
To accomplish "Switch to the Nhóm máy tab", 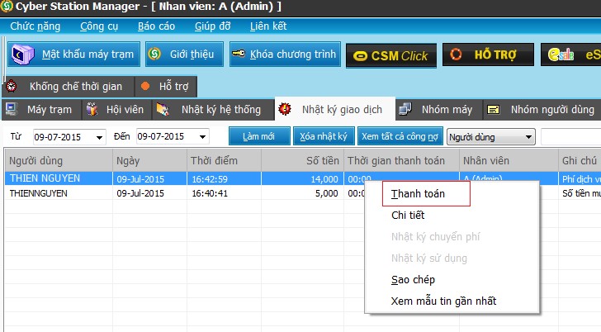I will pyautogui.click(x=446, y=109).
